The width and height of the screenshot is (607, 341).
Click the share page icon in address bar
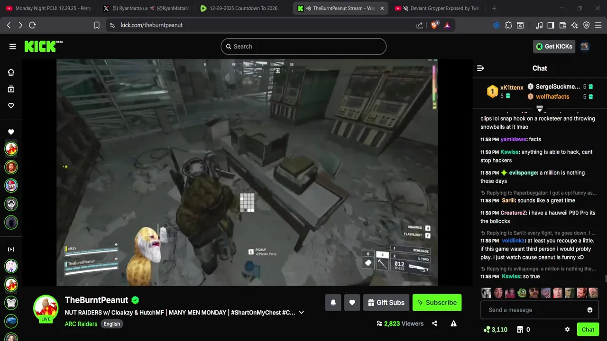(x=420, y=25)
